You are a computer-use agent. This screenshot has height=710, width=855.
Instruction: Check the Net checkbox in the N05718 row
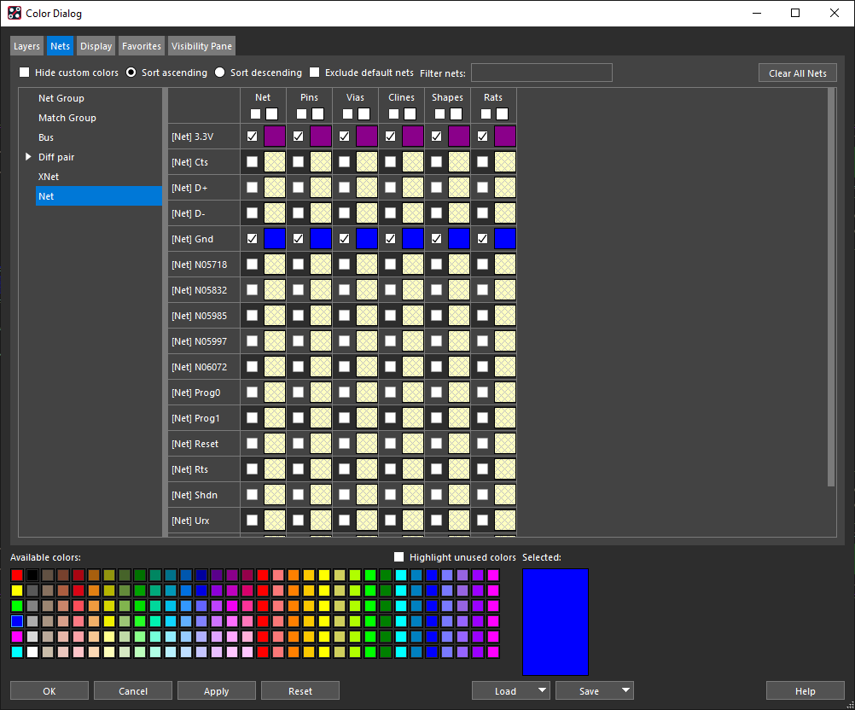(x=252, y=265)
